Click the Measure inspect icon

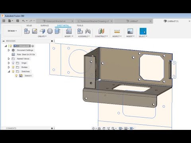(117, 31)
